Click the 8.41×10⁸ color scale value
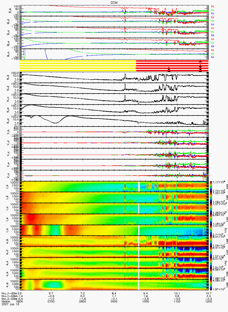228x312 pixels. click(x=218, y=248)
